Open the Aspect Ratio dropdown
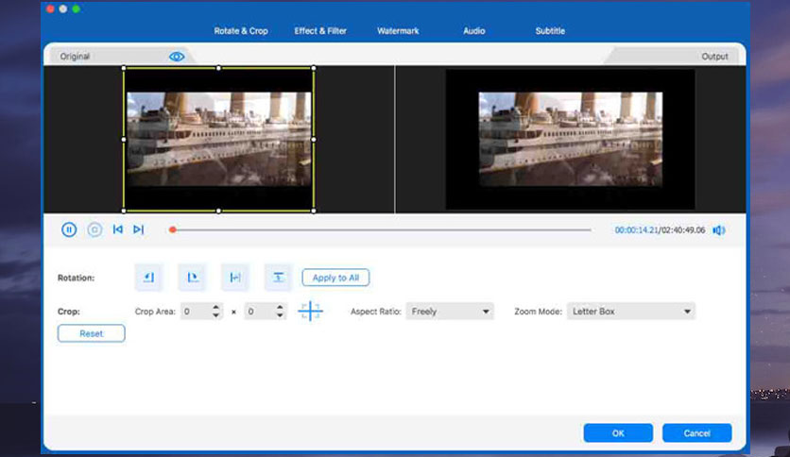Viewport: 790px width, 457px height. (x=450, y=312)
